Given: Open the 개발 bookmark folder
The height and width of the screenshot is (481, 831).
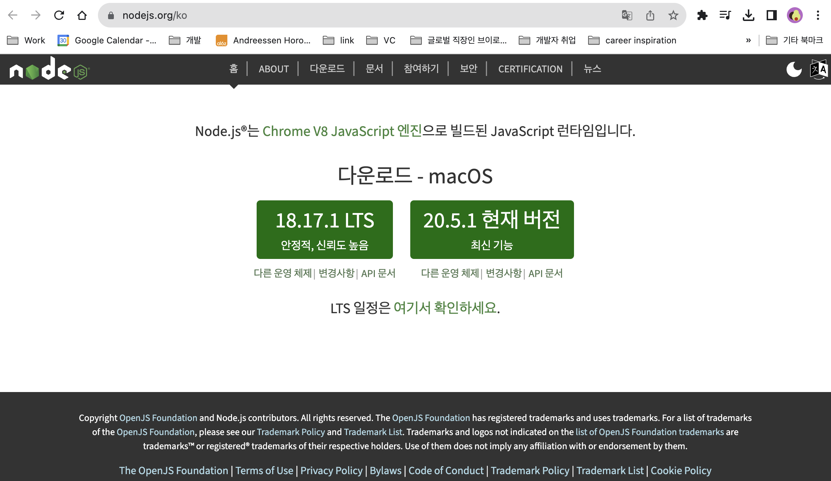Looking at the screenshot, I should (185, 40).
